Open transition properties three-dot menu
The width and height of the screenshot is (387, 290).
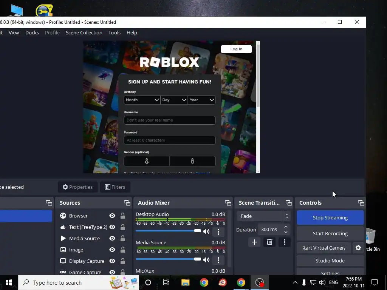tap(285, 242)
